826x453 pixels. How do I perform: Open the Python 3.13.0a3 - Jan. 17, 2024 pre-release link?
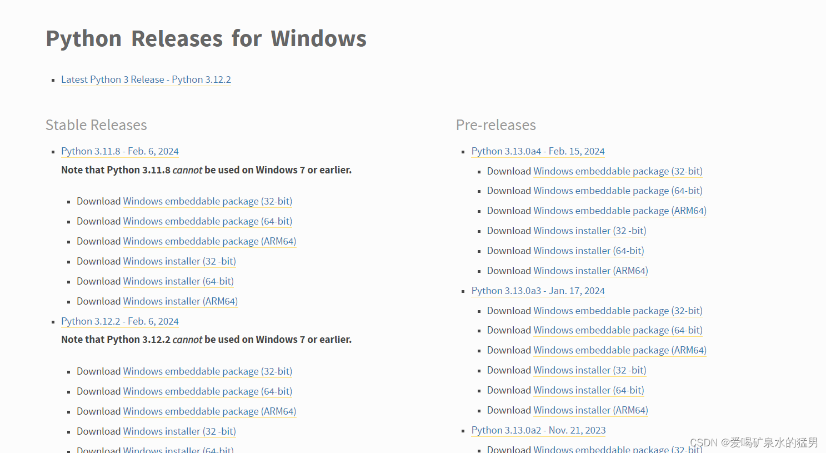click(538, 291)
